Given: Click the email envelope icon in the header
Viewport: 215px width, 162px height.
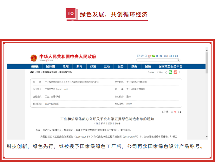Looking at the screenshot, I should click(x=139, y=56).
